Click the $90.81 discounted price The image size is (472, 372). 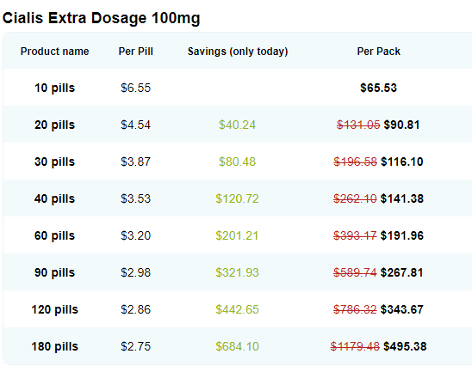(401, 125)
